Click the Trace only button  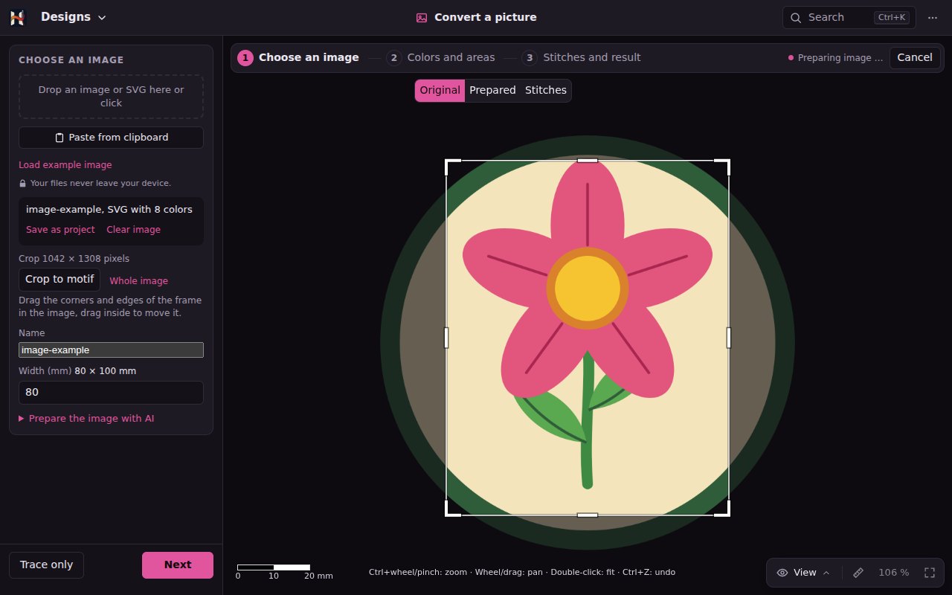[x=46, y=565]
